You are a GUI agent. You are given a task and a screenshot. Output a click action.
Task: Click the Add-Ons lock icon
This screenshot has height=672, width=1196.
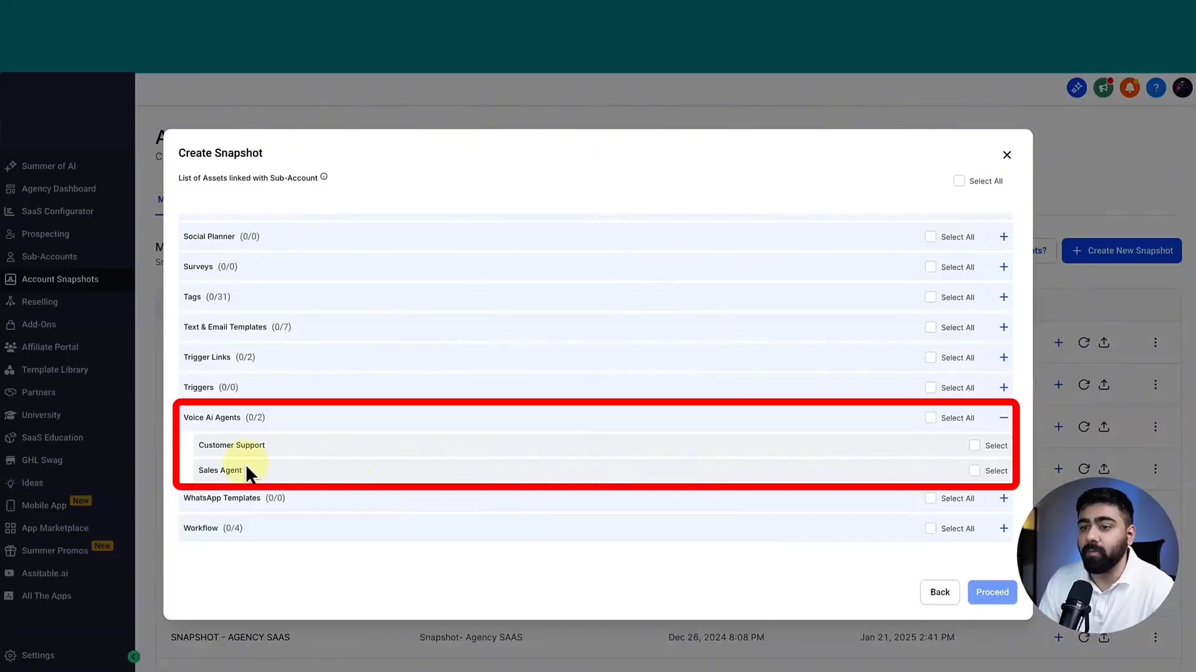click(x=10, y=324)
